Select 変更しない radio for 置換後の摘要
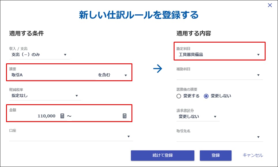The image size is (278, 167). click(x=206, y=96)
